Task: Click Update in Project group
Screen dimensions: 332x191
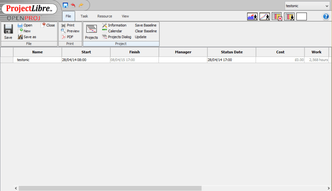Action: click(x=141, y=37)
